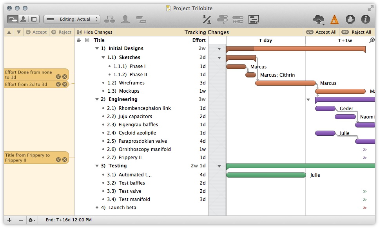This screenshot has height=228, width=379.
Task: Click the Title column header
Action: point(99,40)
